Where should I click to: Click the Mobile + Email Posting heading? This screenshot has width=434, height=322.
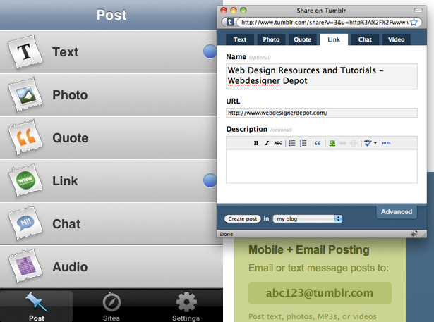click(x=309, y=249)
